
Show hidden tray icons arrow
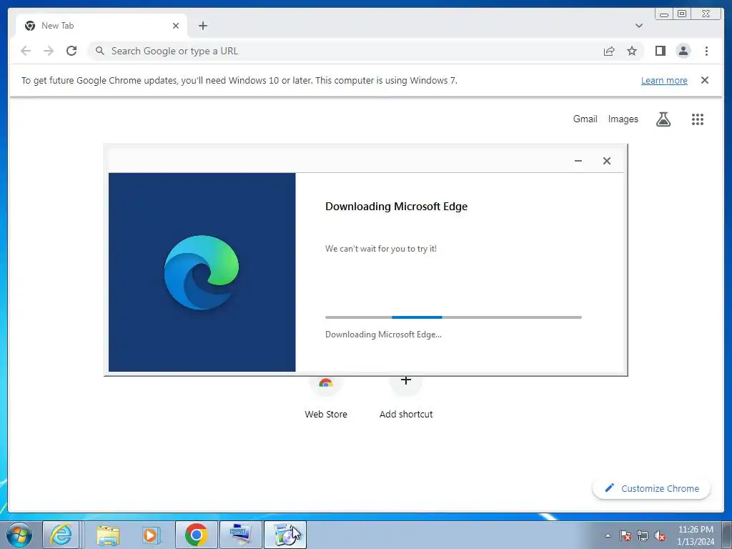click(x=608, y=535)
